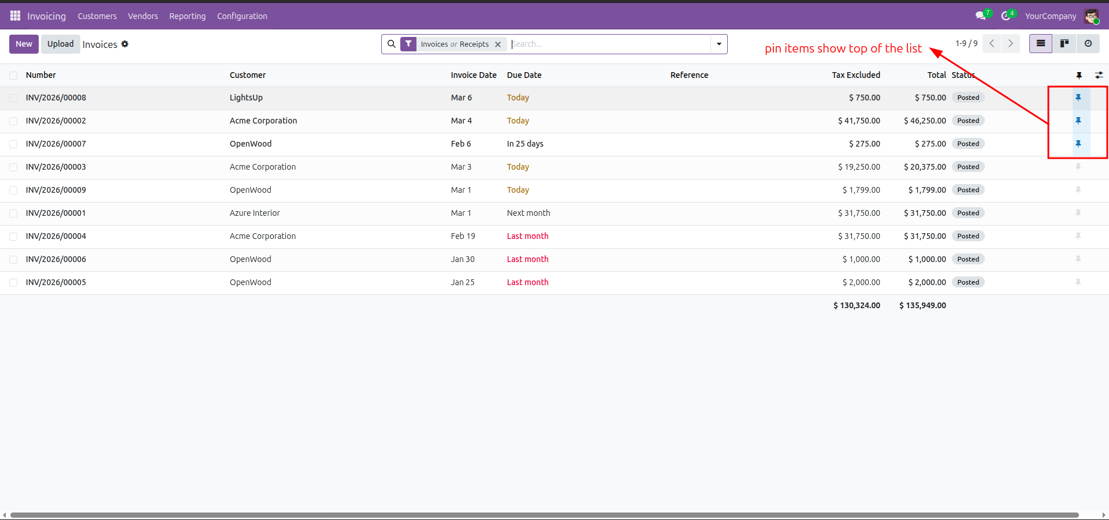Screen dimensions: 1109x520
Task: Check the INV/2026/00005 row checkbox
Action: coord(13,283)
